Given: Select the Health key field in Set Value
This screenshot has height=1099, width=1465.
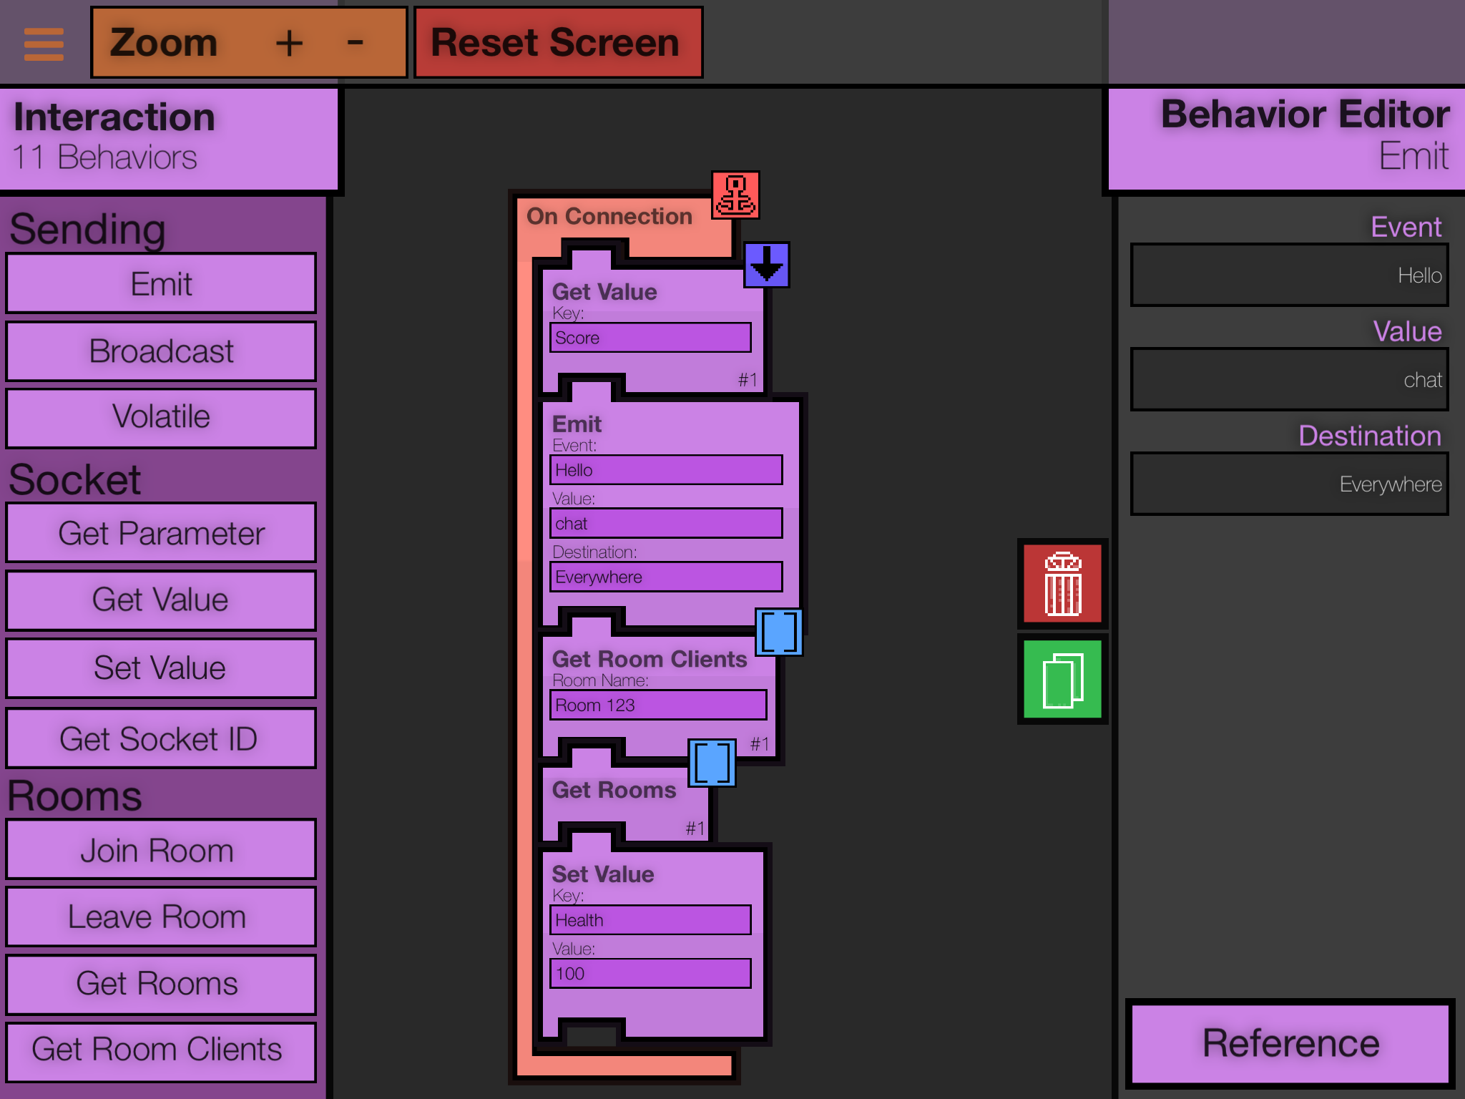Looking at the screenshot, I should (650, 920).
